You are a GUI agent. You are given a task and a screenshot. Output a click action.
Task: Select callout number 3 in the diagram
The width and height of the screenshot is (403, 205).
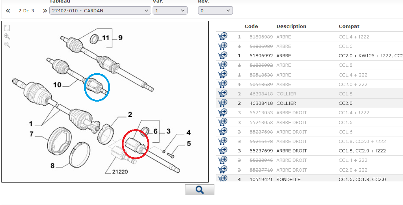click(168, 131)
